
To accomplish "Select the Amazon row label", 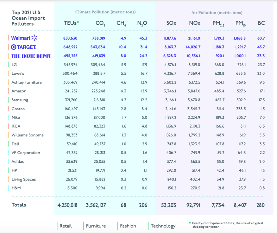I will coord(19,91).
